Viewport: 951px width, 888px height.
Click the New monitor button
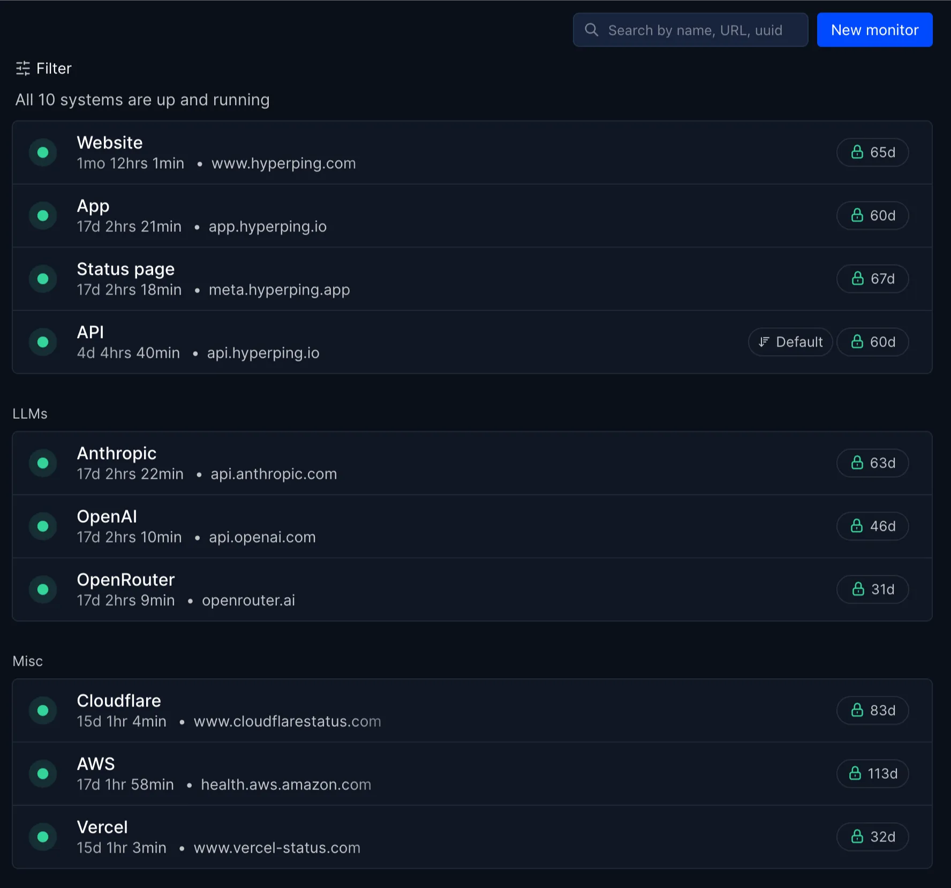pyautogui.click(x=874, y=30)
